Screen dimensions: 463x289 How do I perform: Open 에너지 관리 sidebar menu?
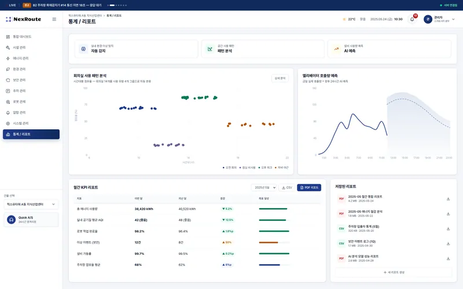tap(31, 58)
